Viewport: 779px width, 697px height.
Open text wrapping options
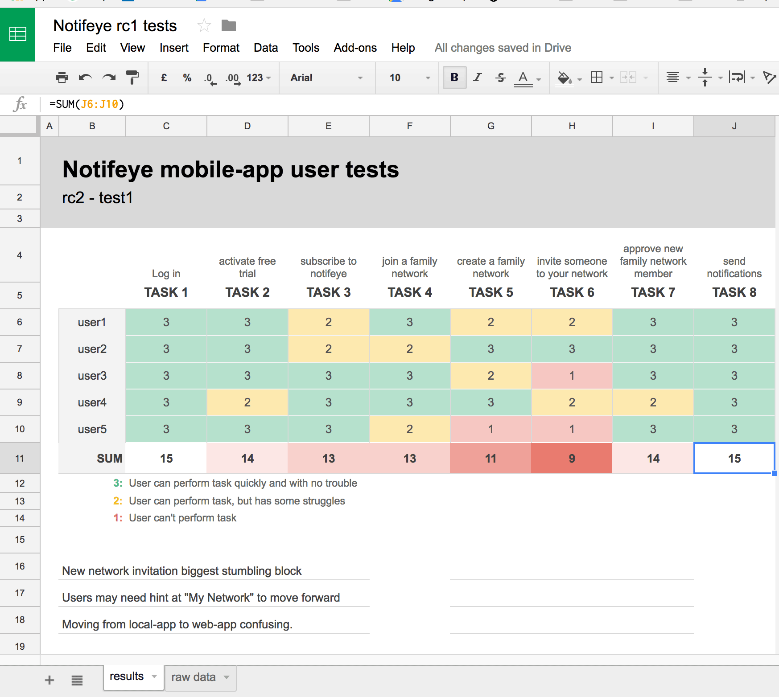coord(737,78)
